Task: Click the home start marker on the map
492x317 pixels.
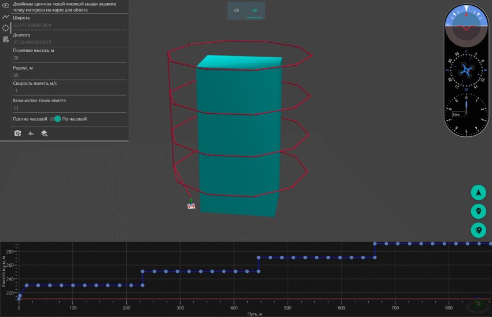Action: [x=191, y=206]
